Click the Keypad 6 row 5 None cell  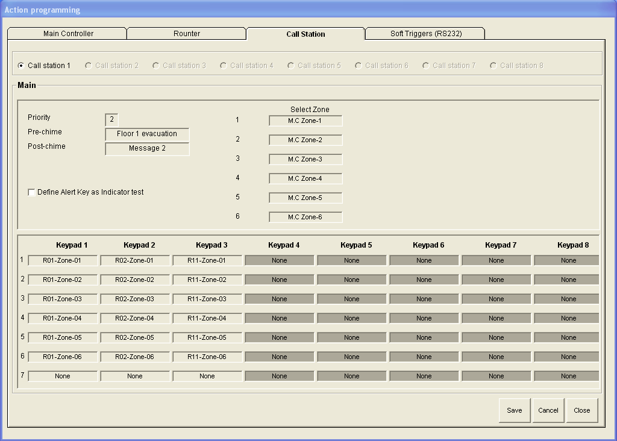(x=424, y=337)
